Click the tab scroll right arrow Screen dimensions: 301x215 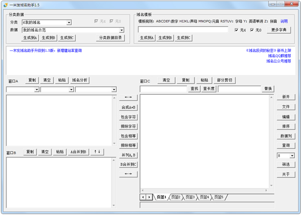[x=149, y=197]
